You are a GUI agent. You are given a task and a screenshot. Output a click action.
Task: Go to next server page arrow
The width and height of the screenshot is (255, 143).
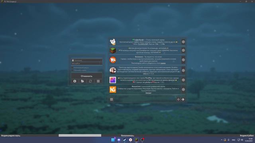[x=183, y=99]
